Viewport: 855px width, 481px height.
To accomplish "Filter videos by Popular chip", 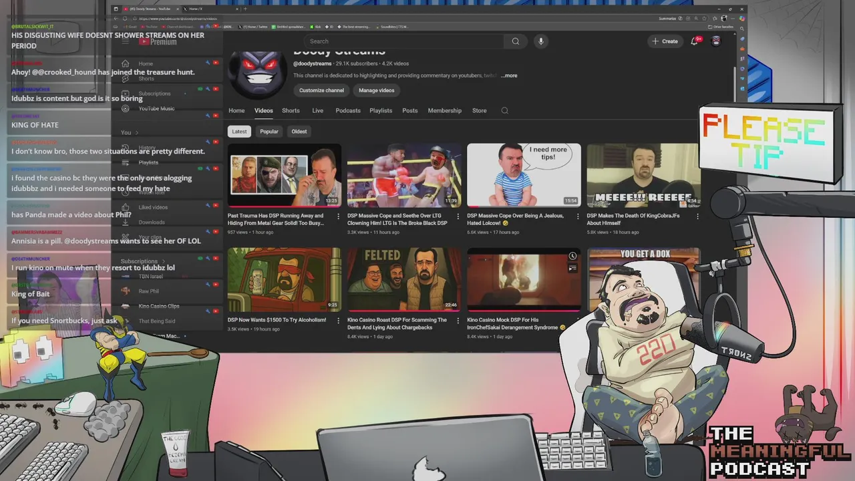I will [x=269, y=132].
